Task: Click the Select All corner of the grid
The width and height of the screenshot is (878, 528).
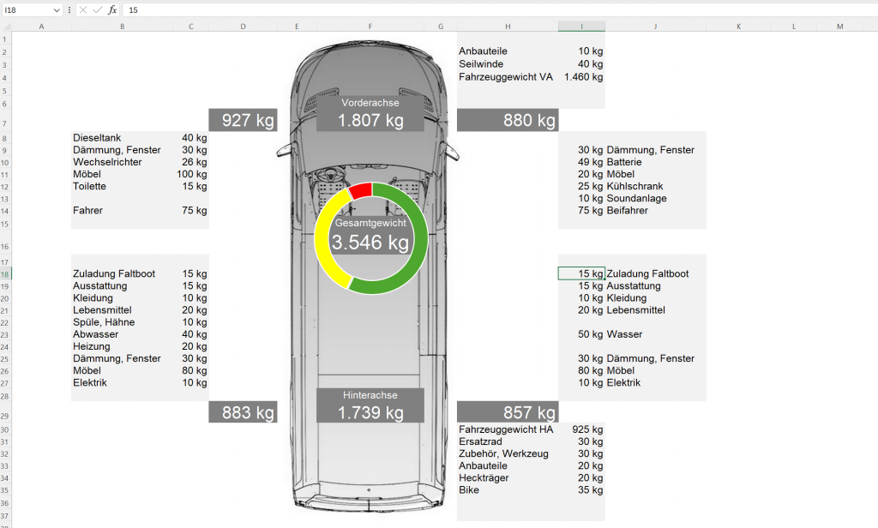Action: [7, 27]
